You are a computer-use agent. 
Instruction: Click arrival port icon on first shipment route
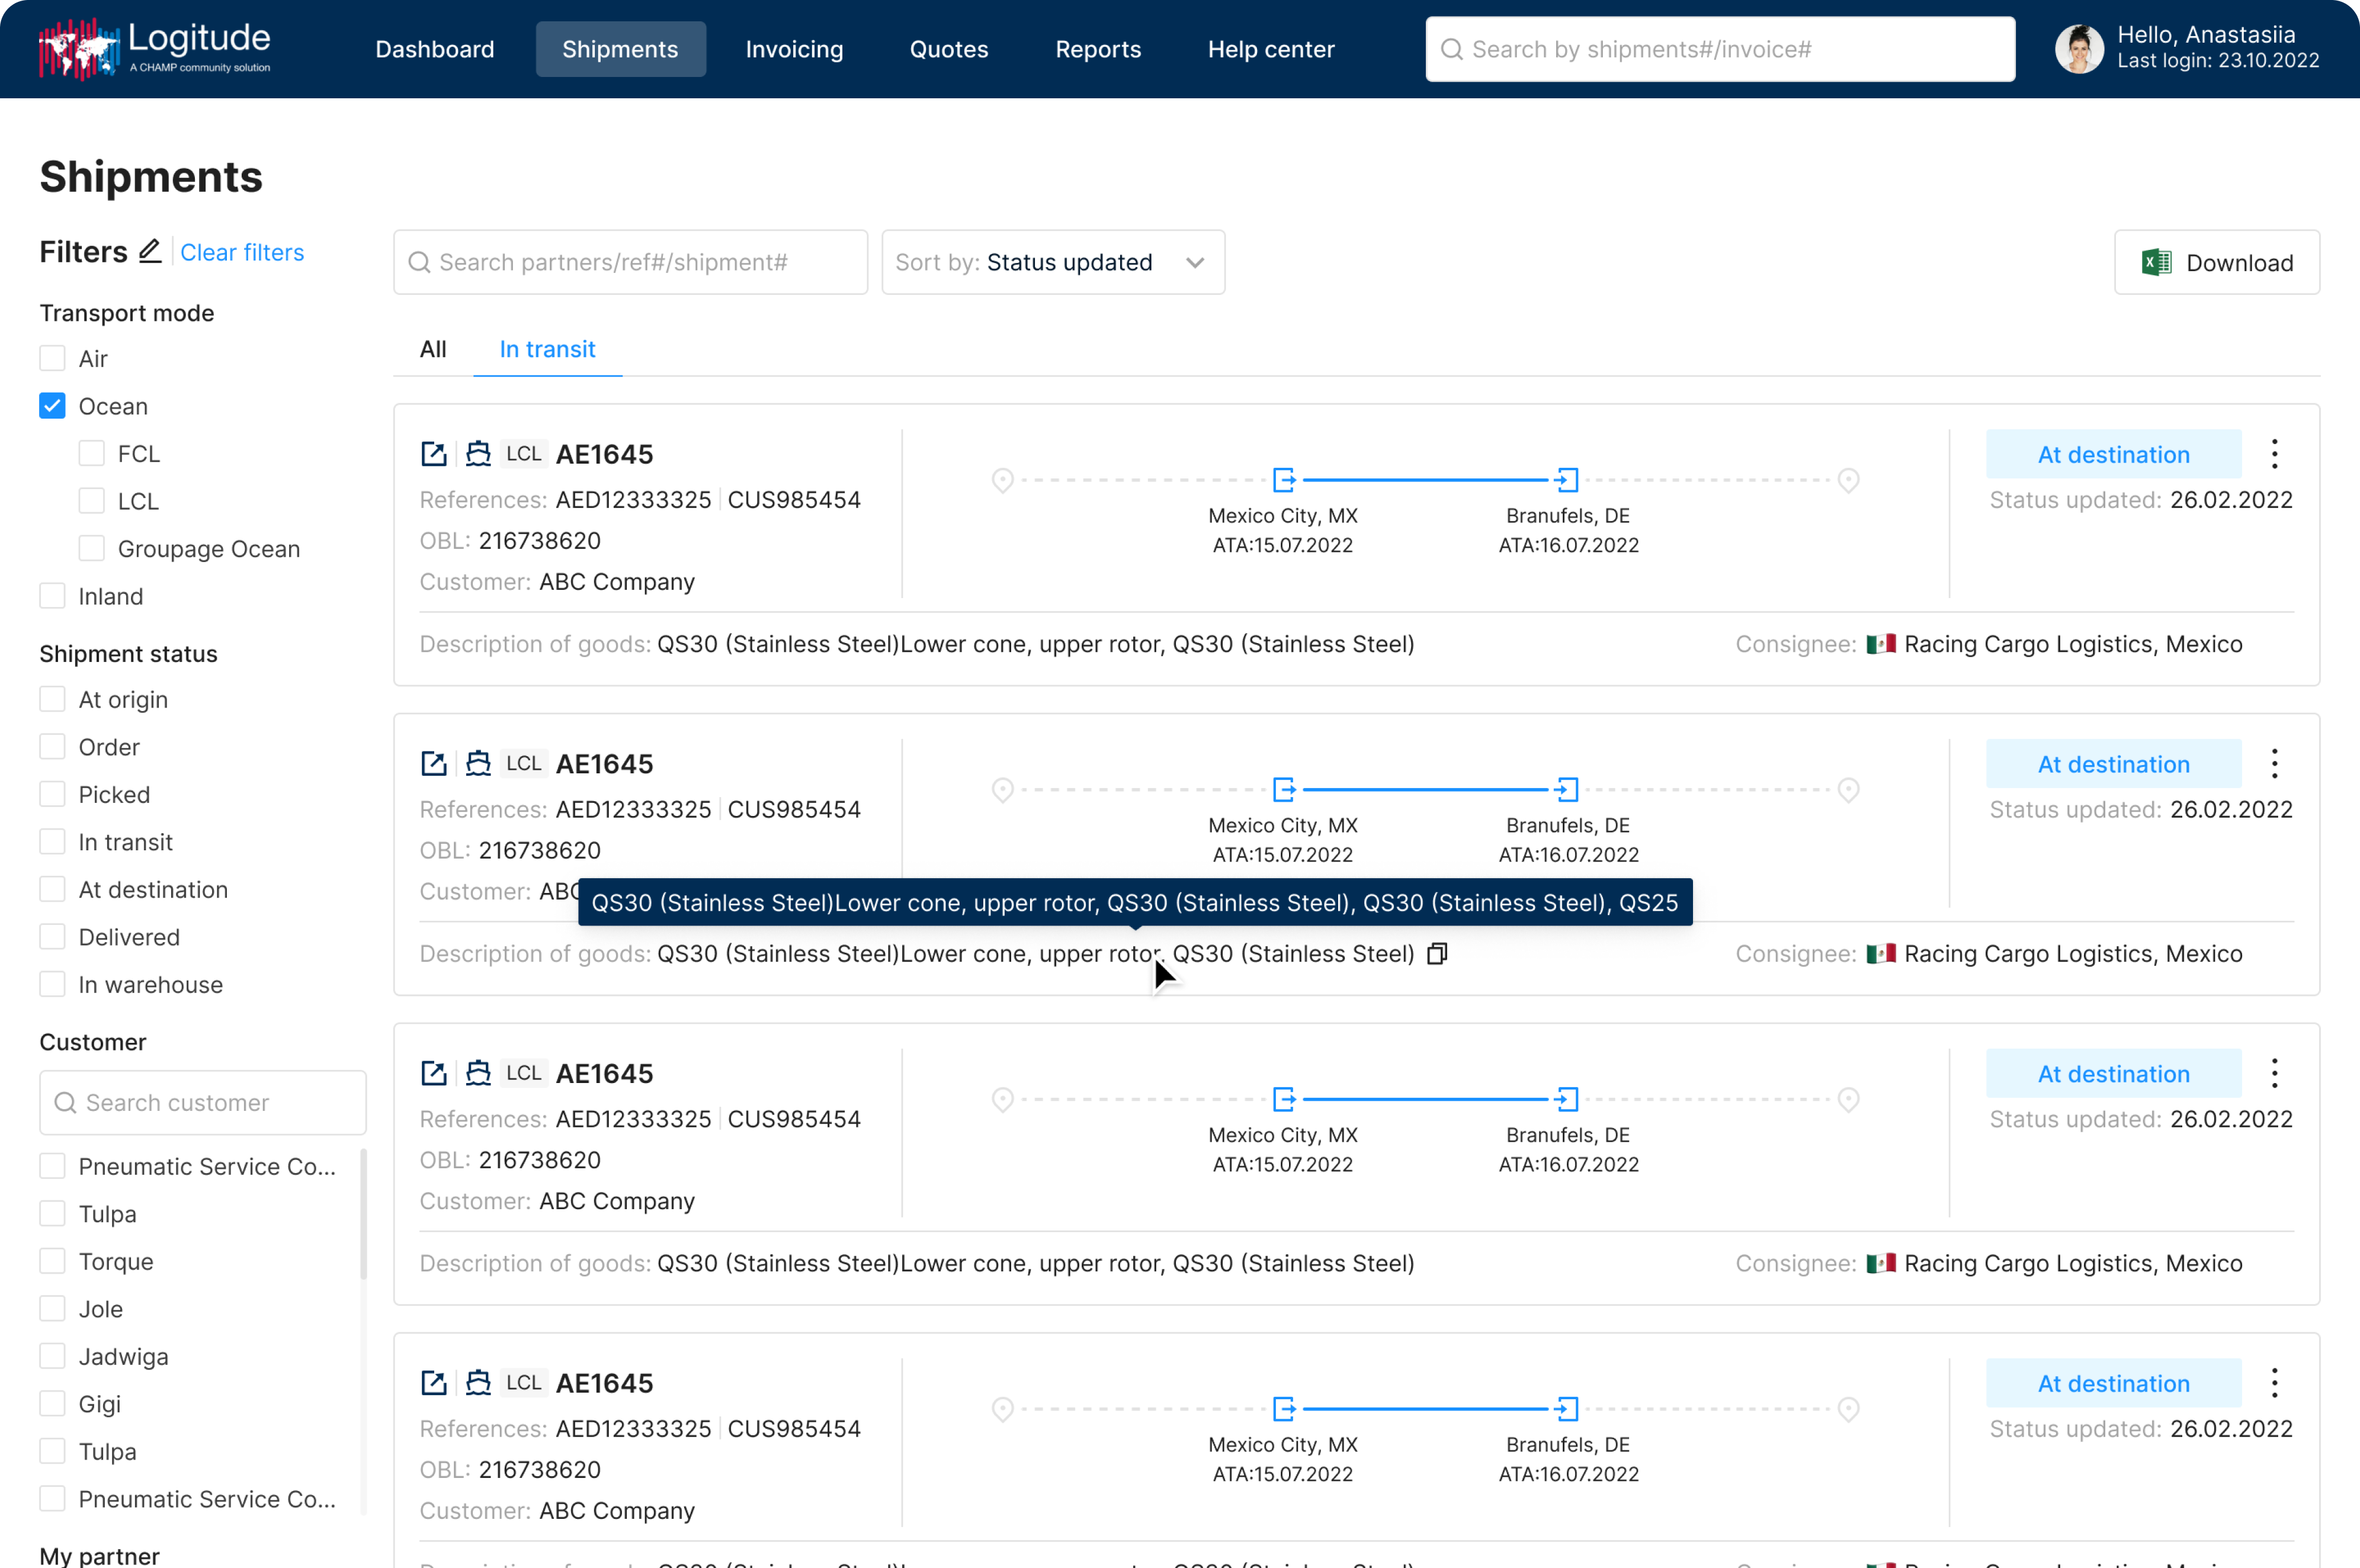click(1567, 480)
